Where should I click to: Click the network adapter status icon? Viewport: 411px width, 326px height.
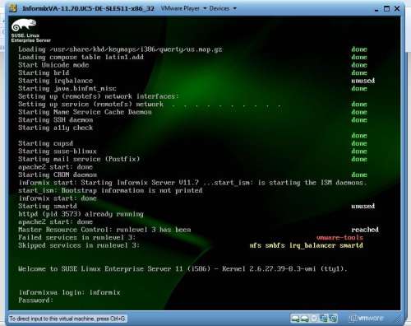324,319
